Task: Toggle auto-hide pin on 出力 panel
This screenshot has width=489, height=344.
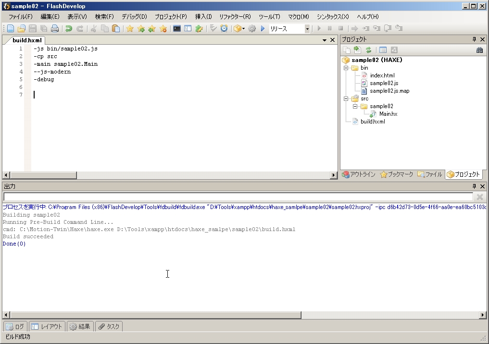Action: click(x=474, y=186)
